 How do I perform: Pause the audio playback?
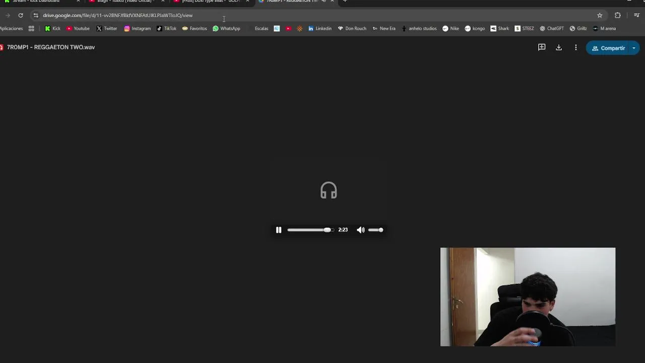[x=279, y=230]
